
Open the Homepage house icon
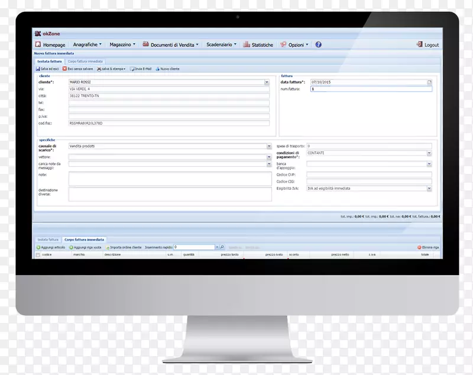[38, 44]
